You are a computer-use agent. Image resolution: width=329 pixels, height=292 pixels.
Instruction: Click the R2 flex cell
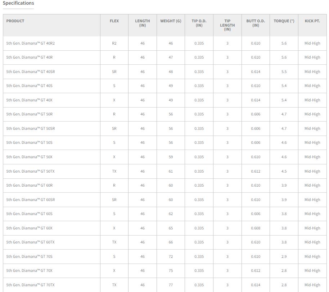[114, 43]
